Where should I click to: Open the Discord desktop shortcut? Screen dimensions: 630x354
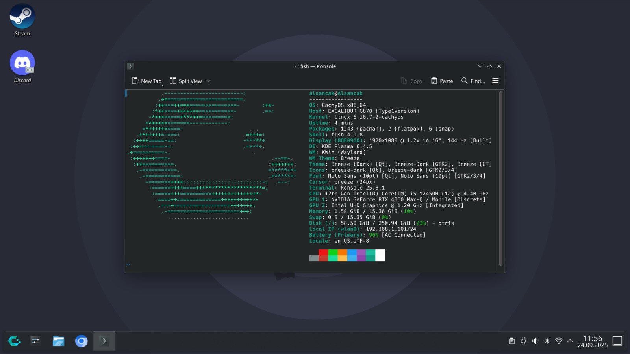[22, 66]
